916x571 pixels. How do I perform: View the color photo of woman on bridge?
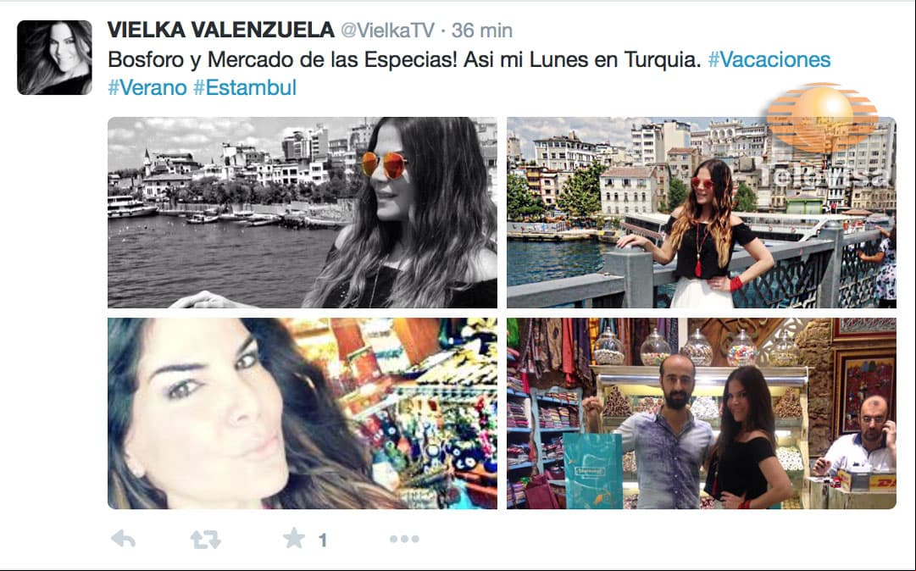pyautogui.click(x=702, y=213)
